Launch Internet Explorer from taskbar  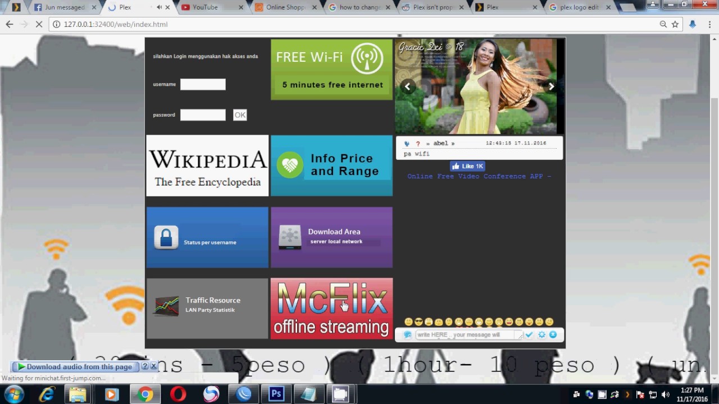click(x=46, y=394)
